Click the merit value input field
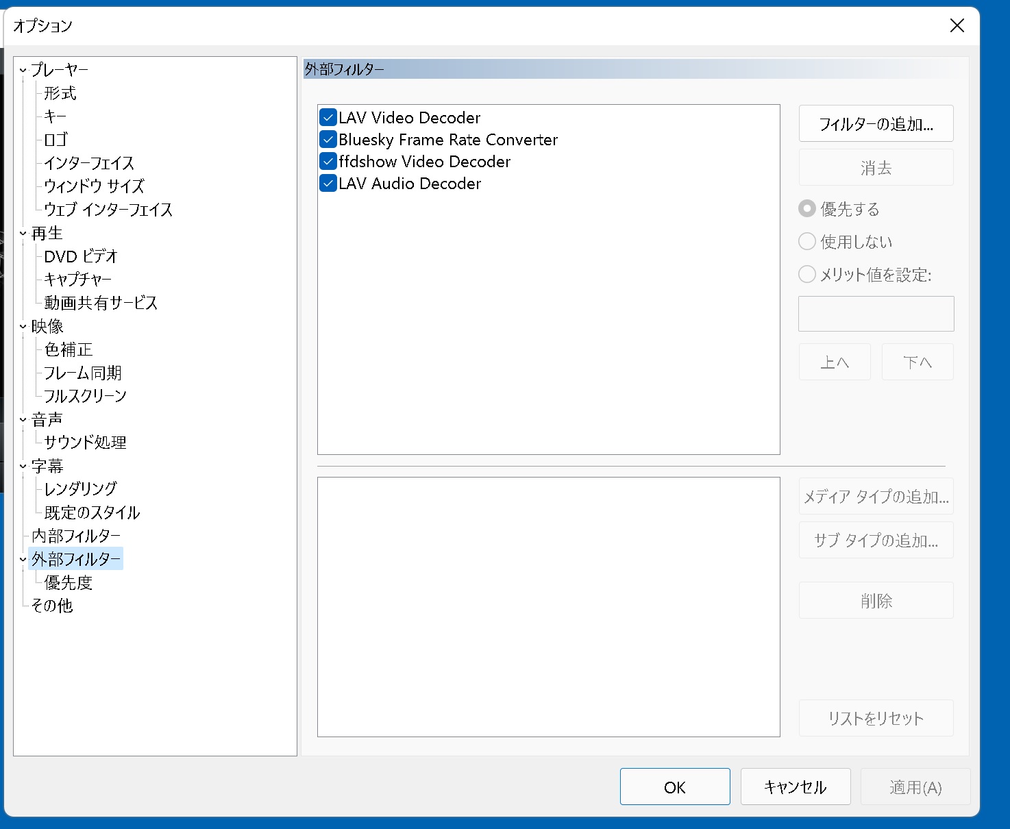This screenshot has height=829, width=1010. (x=876, y=313)
